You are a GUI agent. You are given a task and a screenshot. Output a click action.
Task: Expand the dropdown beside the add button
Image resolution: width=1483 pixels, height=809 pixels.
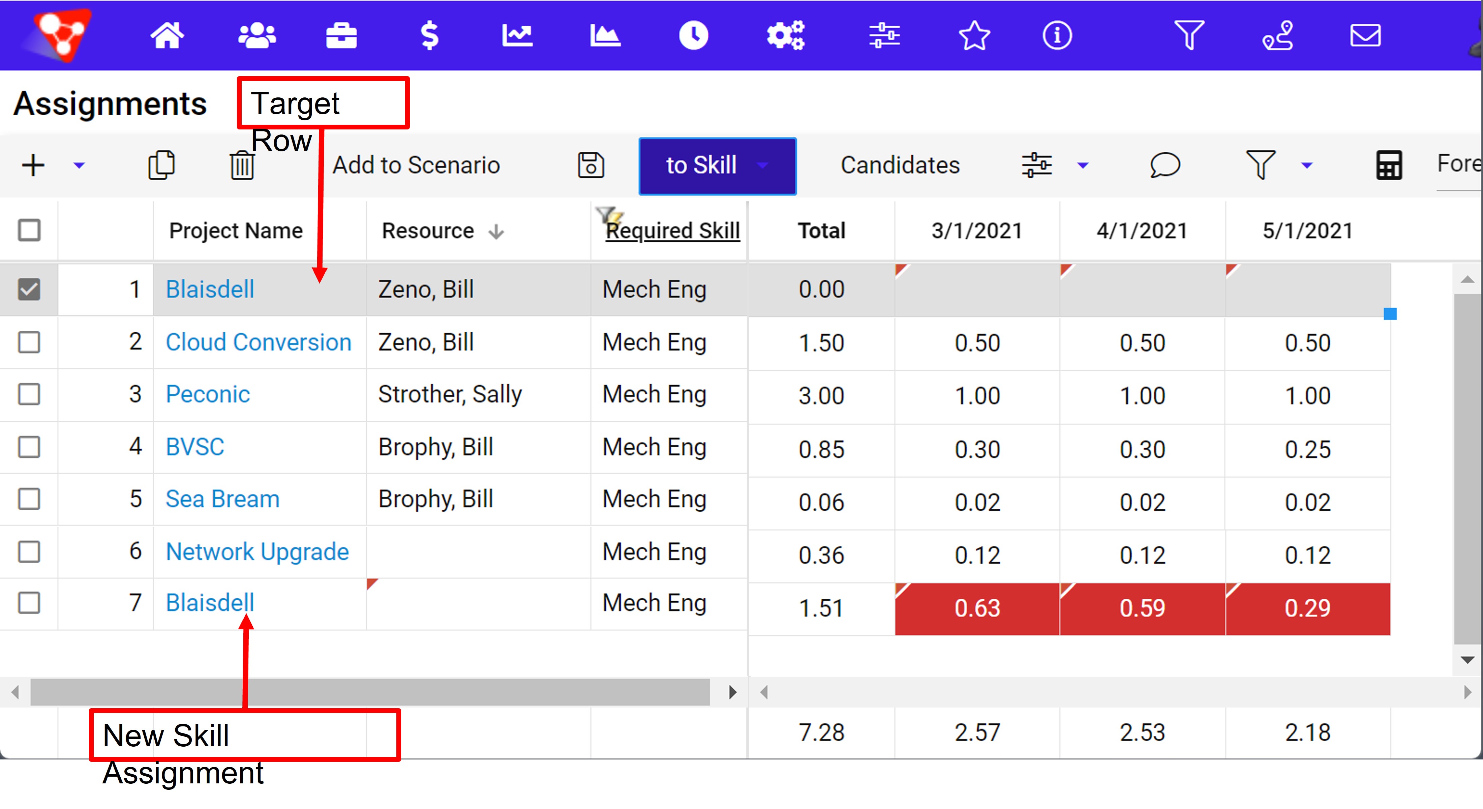pyautogui.click(x=79, y=167)
